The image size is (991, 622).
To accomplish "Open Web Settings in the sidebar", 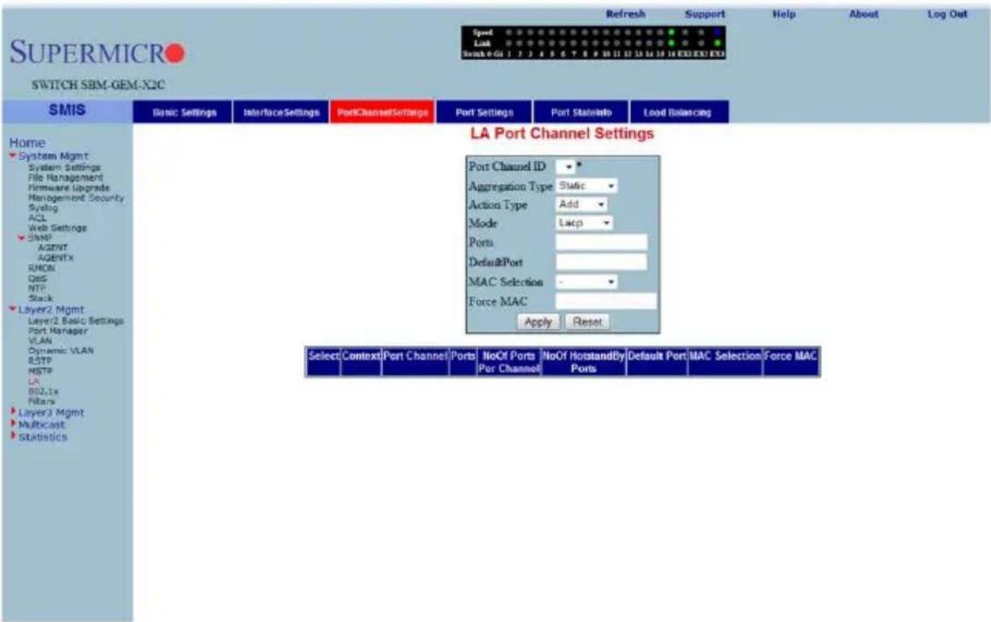I will 57,228.
